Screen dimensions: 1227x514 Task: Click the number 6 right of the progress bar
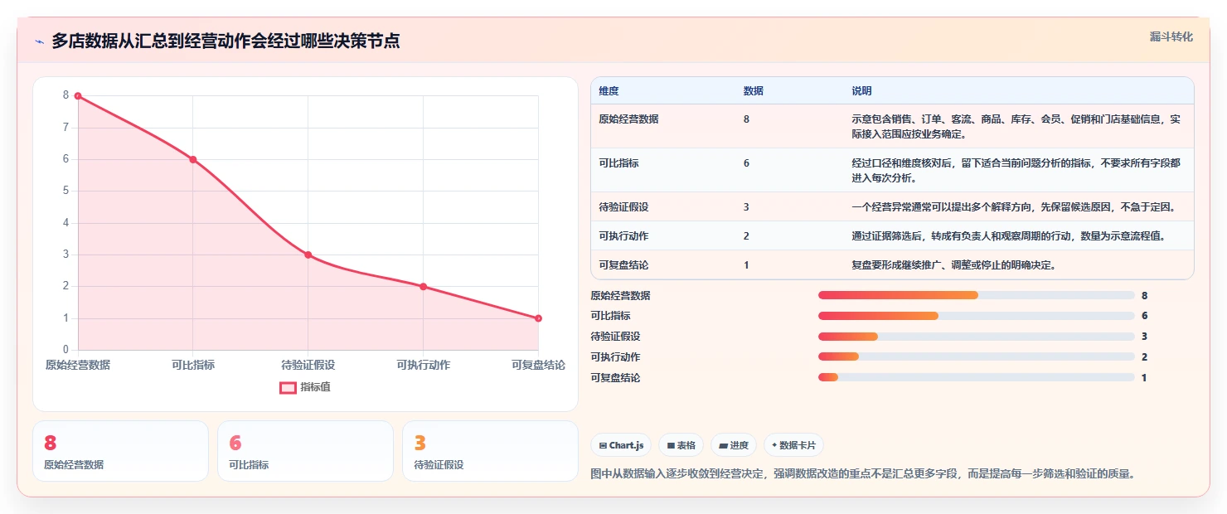(1144, 316)
